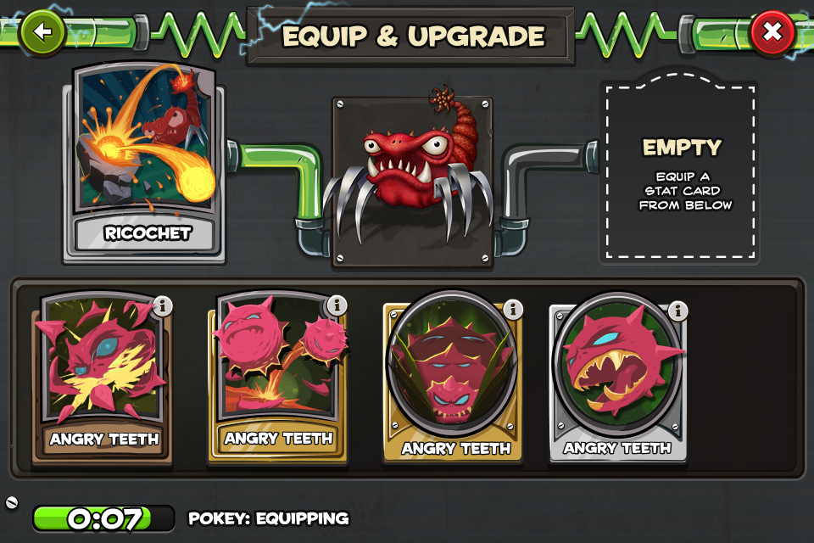The image size is (814, 543).
Task: Click the Pokey: Equipping status text
Action: pos(269,518)
